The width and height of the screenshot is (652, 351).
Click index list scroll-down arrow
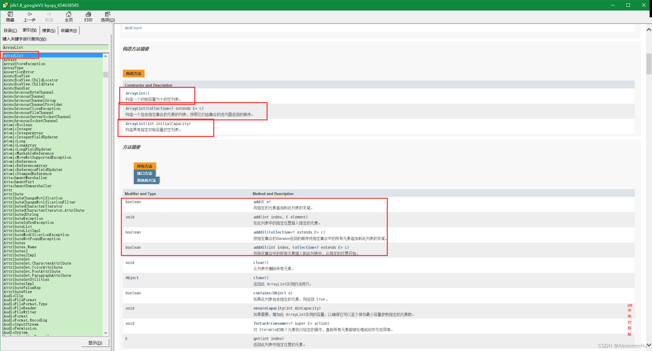pyautogui.click(x=106, y=333)
